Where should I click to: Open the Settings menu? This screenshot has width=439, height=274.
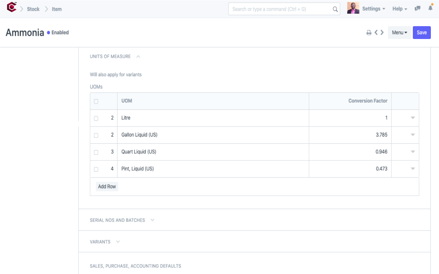coord(374,9)
